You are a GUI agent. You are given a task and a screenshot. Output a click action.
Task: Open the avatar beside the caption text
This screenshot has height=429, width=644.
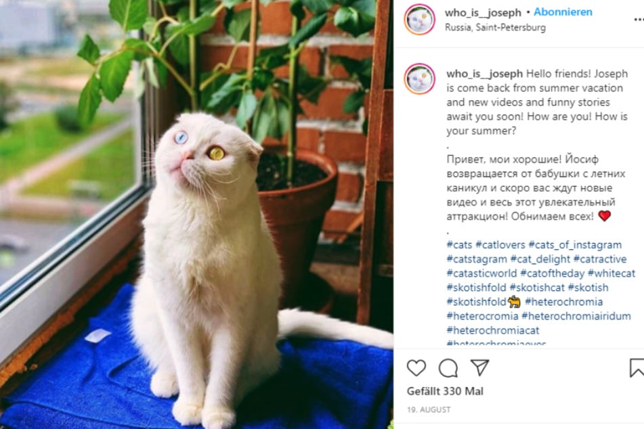419,78
